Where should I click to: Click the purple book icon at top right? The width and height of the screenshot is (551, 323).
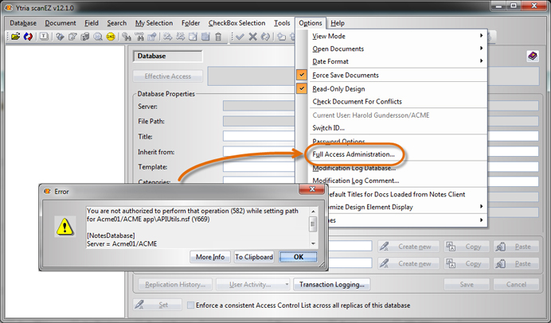pyautogui.click(x=533, y=56)
